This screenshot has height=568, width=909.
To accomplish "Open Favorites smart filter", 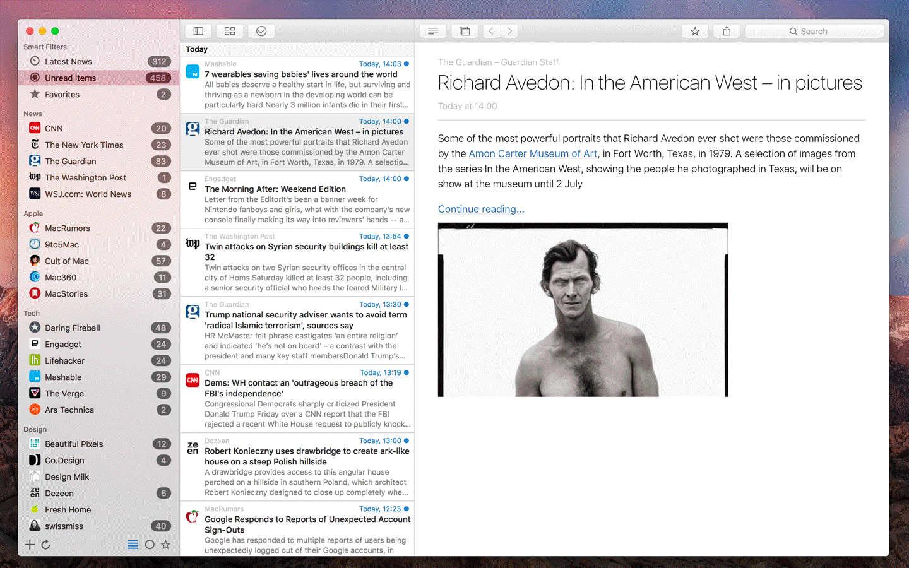I will (x=98, y=94).
